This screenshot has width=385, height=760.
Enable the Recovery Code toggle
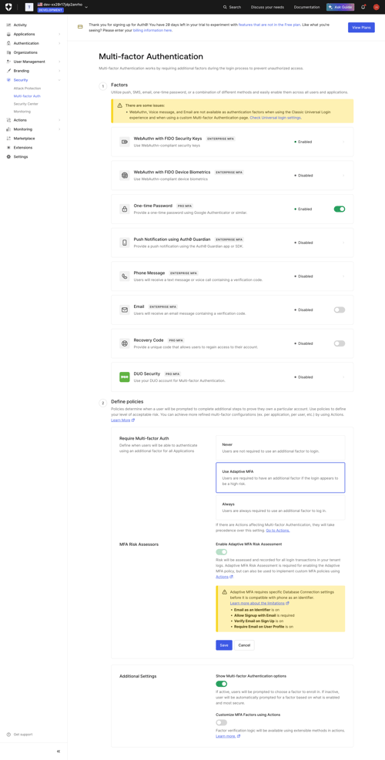(340, 343)
